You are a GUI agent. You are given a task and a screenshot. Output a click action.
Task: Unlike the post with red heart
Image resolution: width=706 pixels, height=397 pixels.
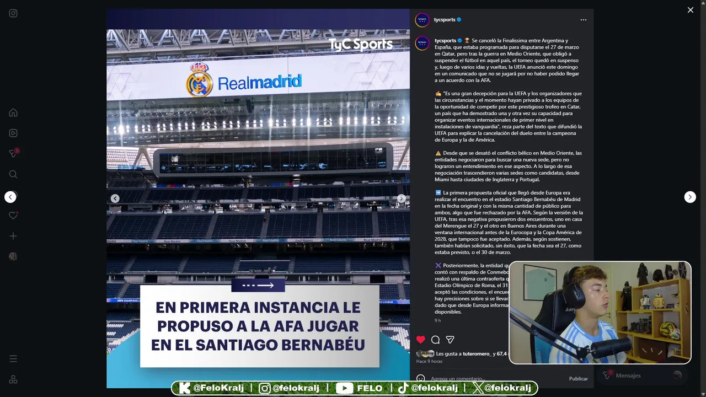[421, 340]
